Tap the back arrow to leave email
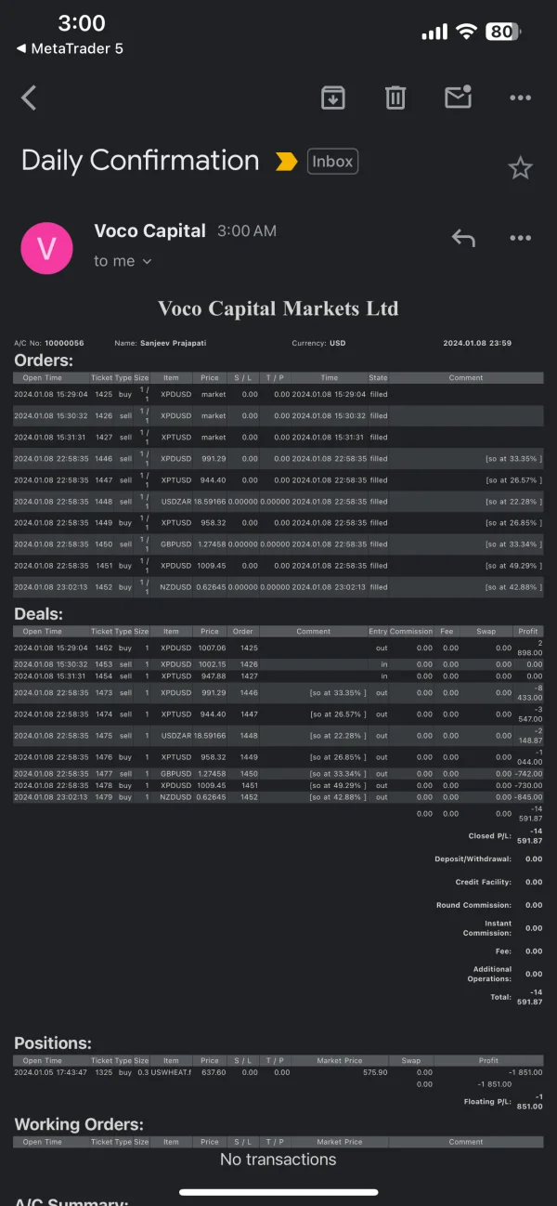557x1206 pixels. click(x=29, y=98)
